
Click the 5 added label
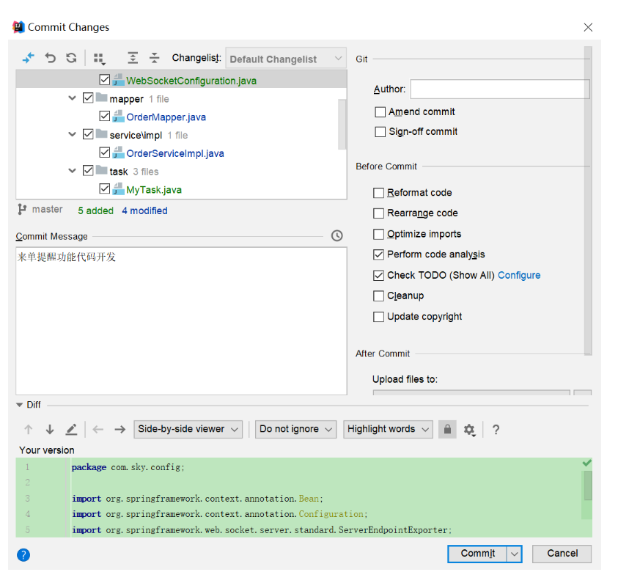tap(96, 211)
